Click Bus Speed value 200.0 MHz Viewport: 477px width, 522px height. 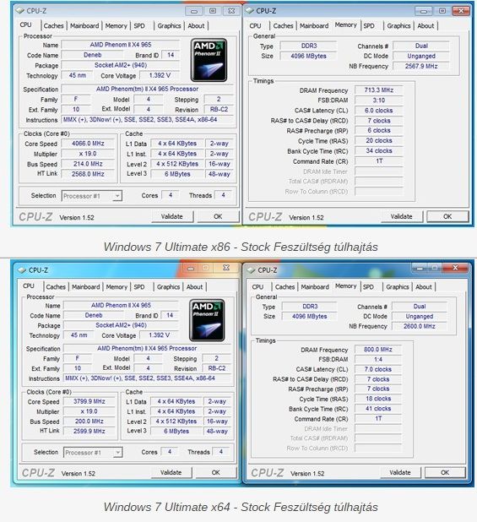click(x=89, y=421)
